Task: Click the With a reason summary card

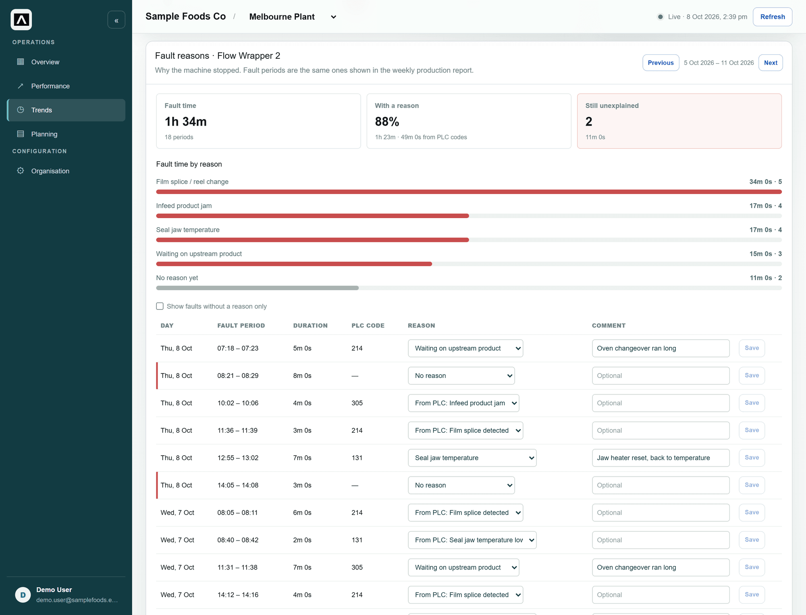Action: [x=469, y=121]
